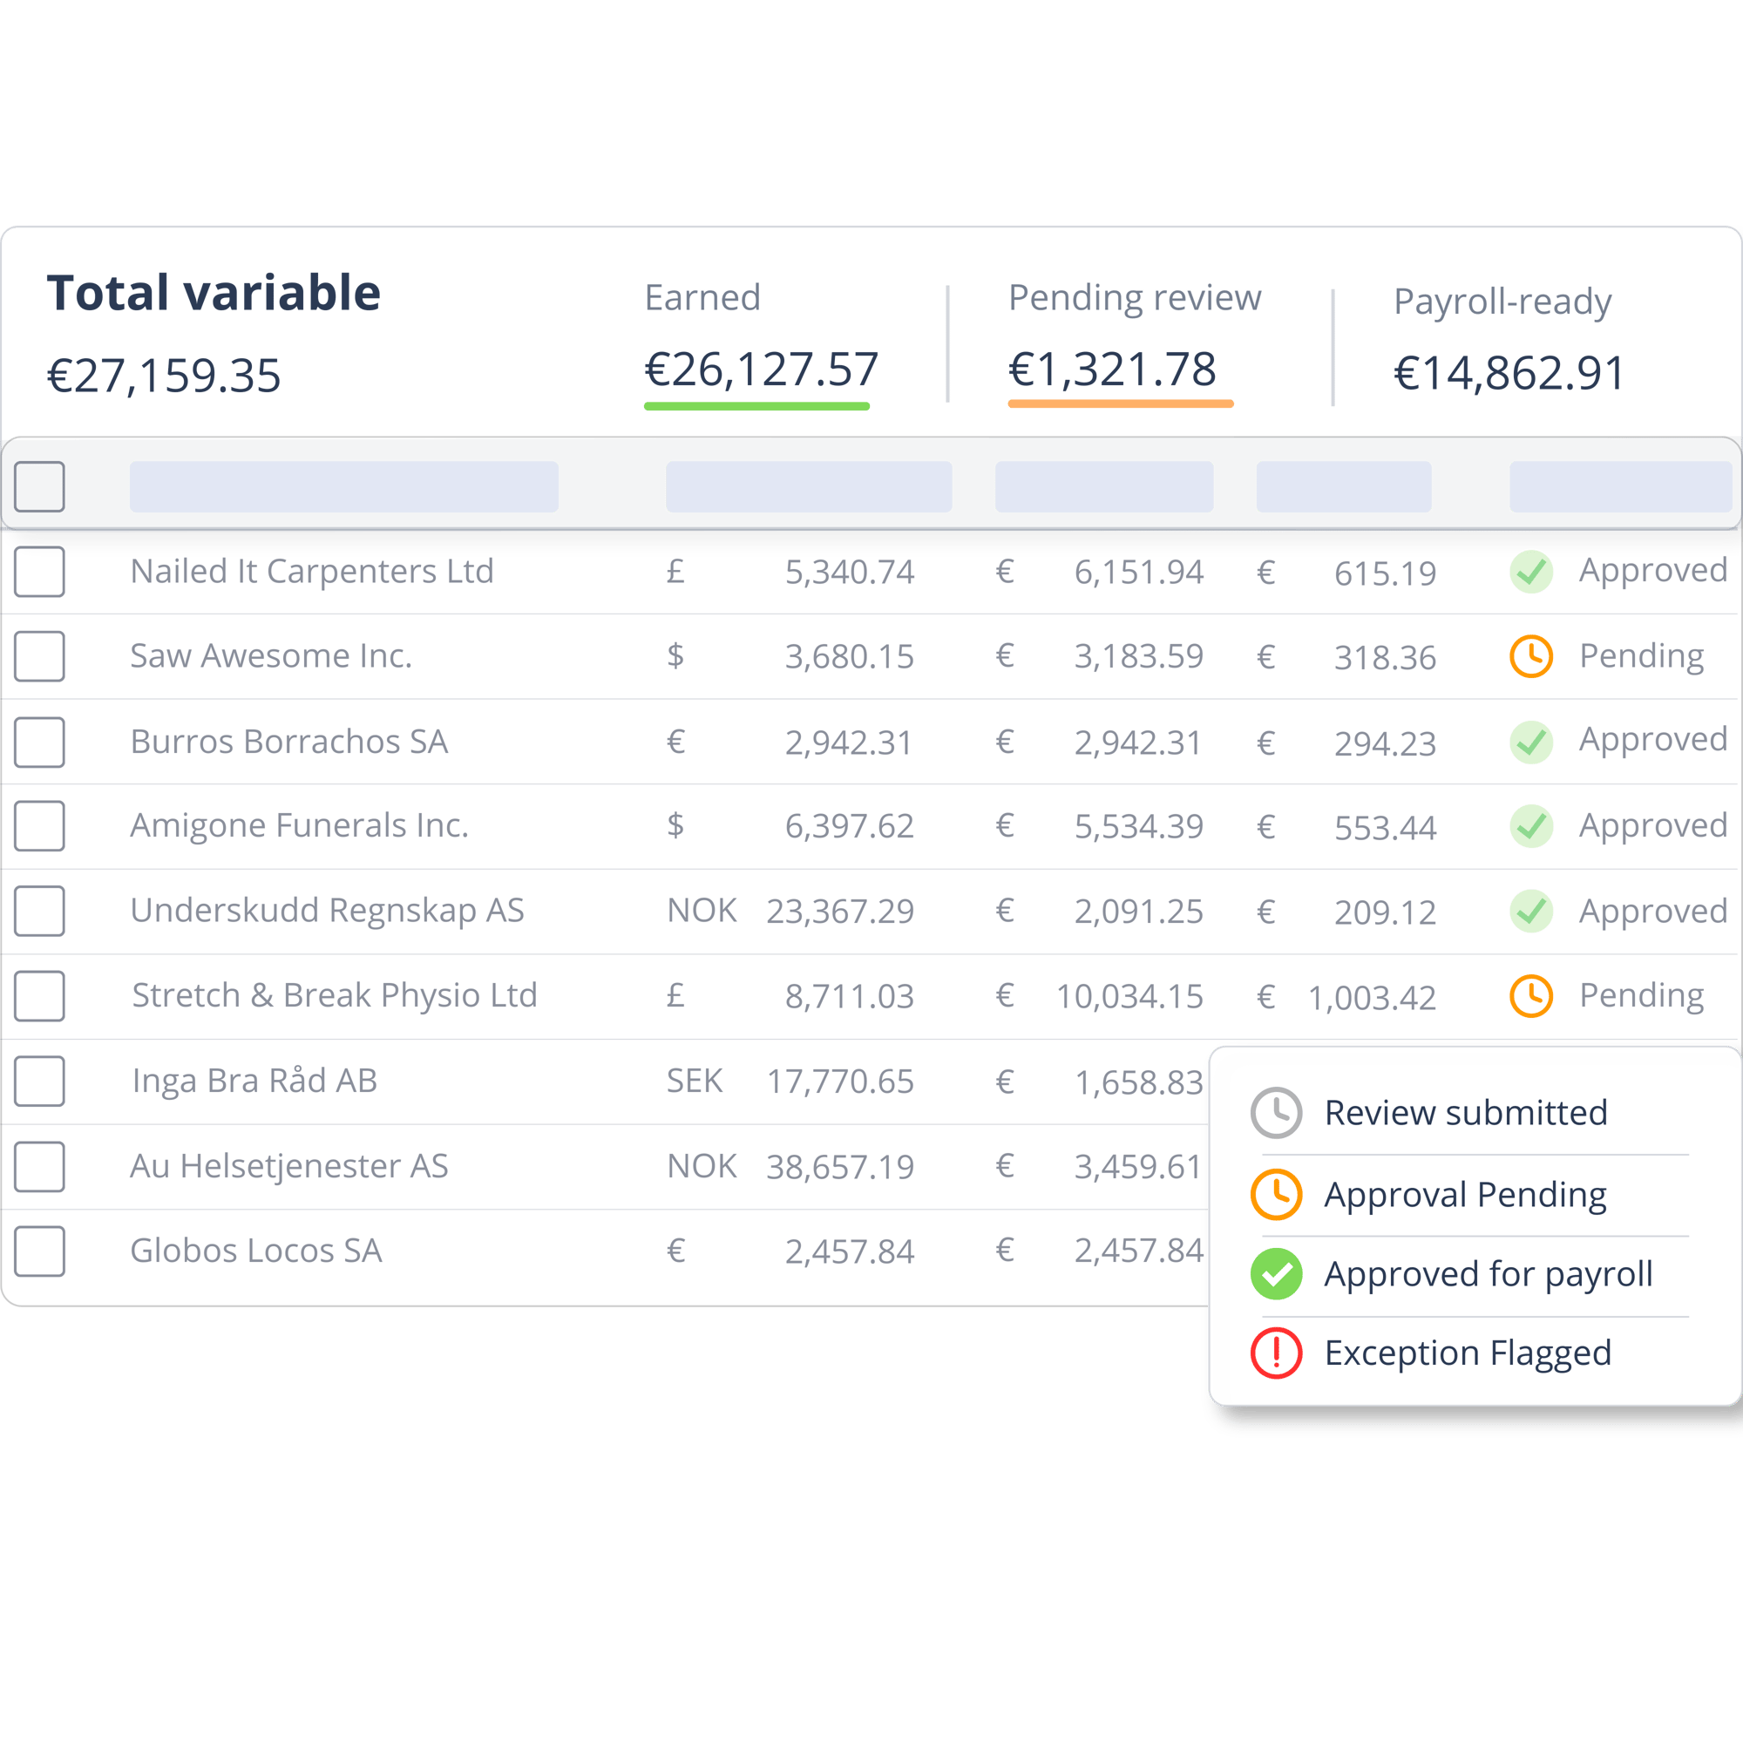This screenshot has height=1743, width=1743.
Task: Open the first column filter in the header bar
Action: pyautogui.click(x=342, y=487)
